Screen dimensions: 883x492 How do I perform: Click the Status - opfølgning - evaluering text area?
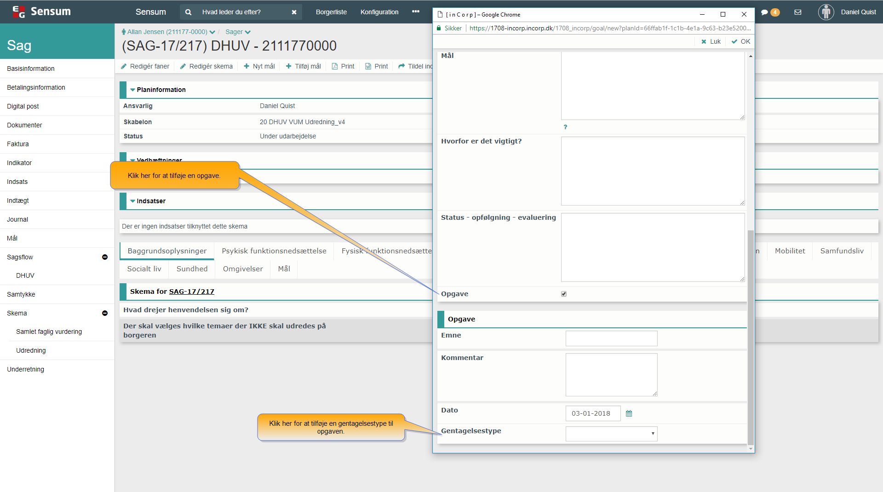click(653, 247)
